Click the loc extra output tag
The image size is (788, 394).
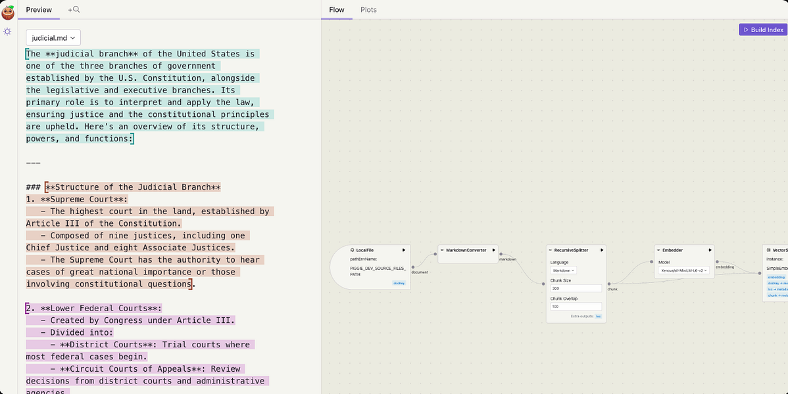598,317
